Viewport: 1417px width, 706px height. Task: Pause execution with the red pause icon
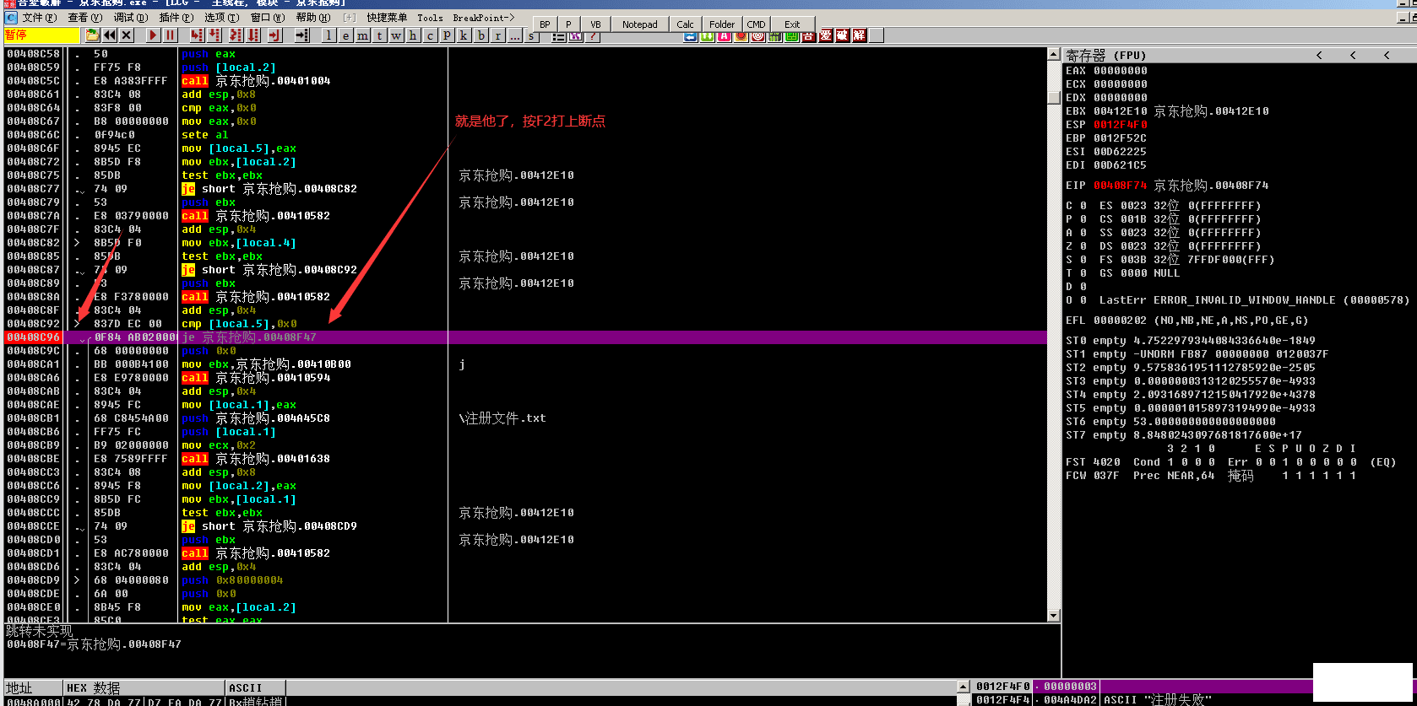click(x=171, y=35)
